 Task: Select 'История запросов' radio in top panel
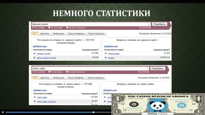[x=67, y=27]
